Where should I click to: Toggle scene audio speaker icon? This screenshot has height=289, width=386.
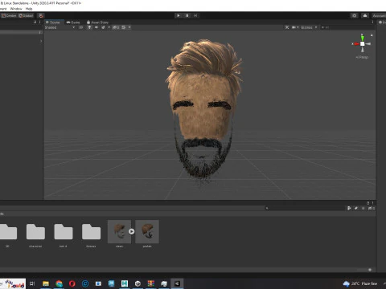click(96, 27)
